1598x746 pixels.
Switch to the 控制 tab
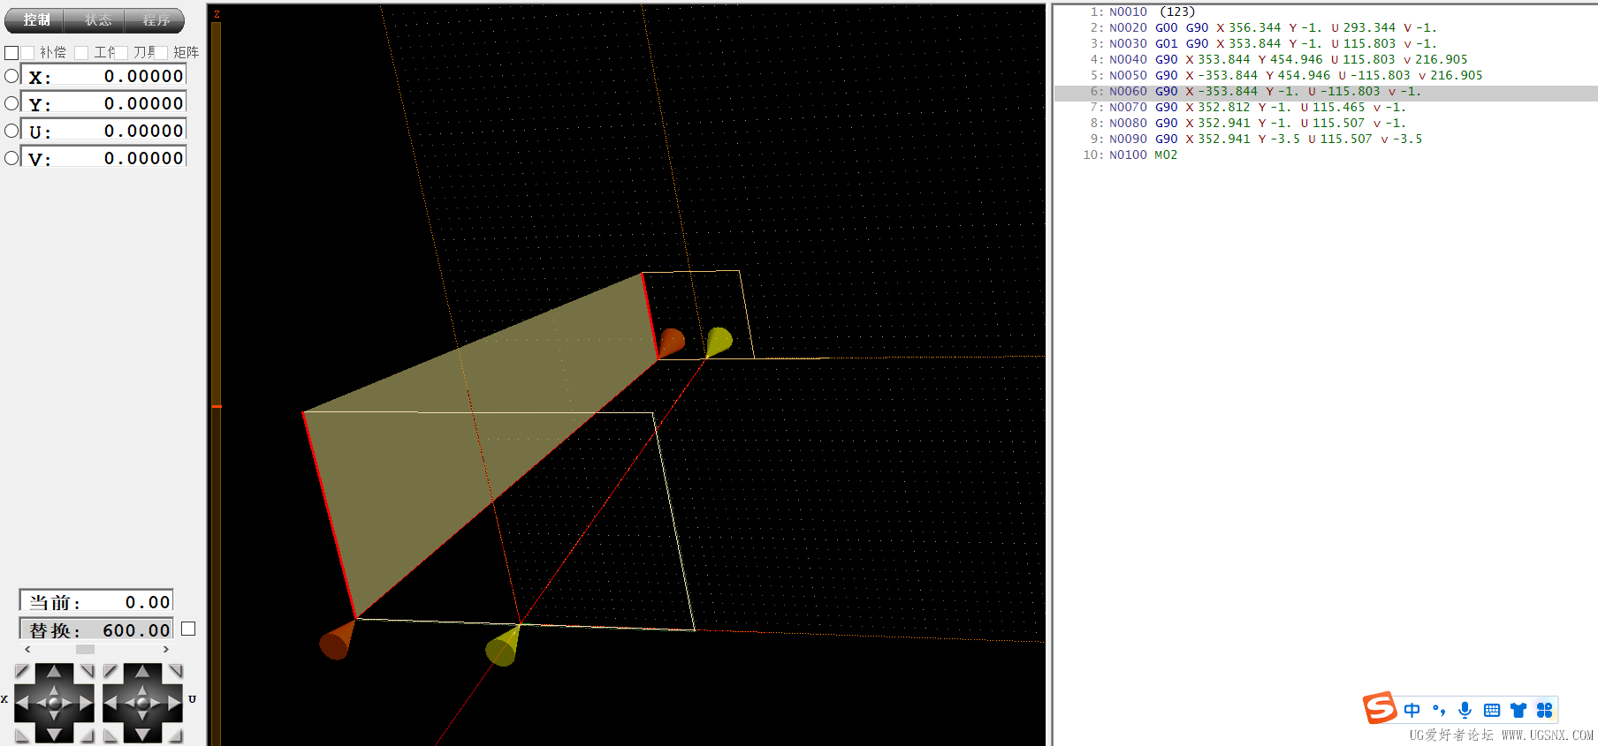point(35,19)
